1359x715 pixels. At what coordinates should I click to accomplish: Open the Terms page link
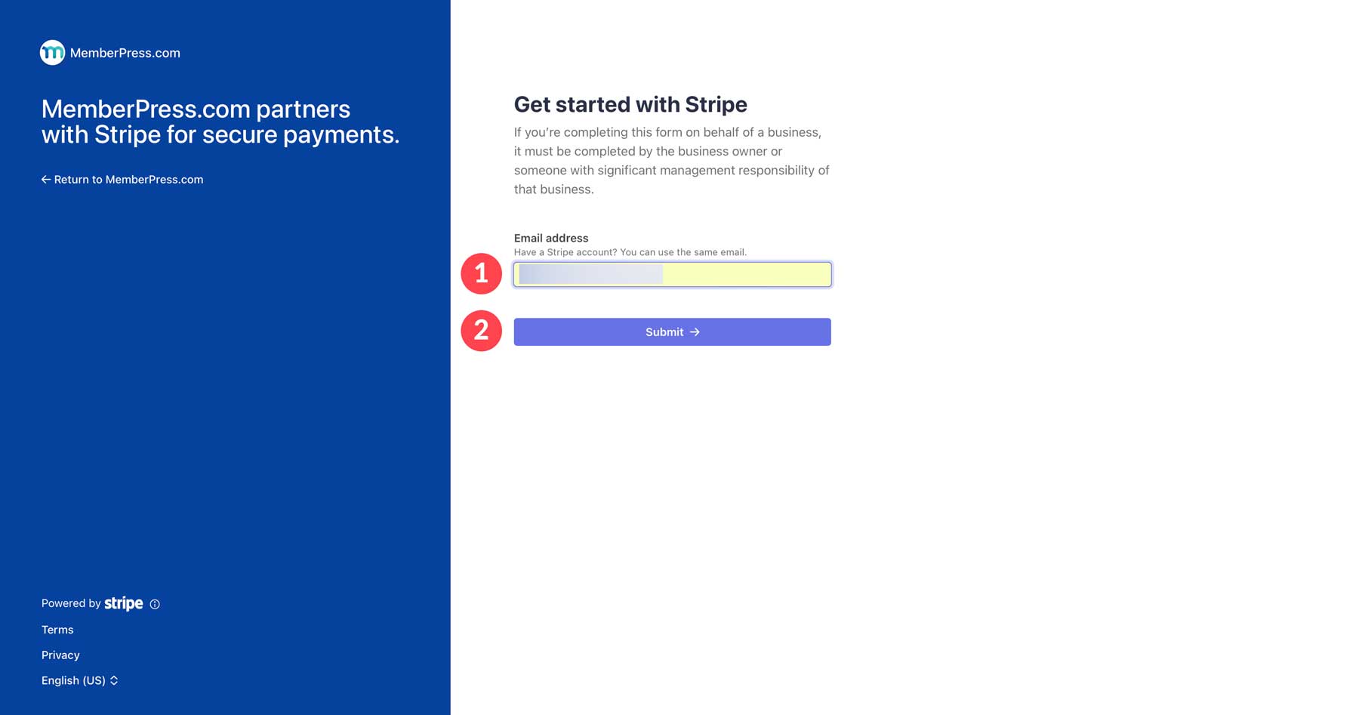57,629
